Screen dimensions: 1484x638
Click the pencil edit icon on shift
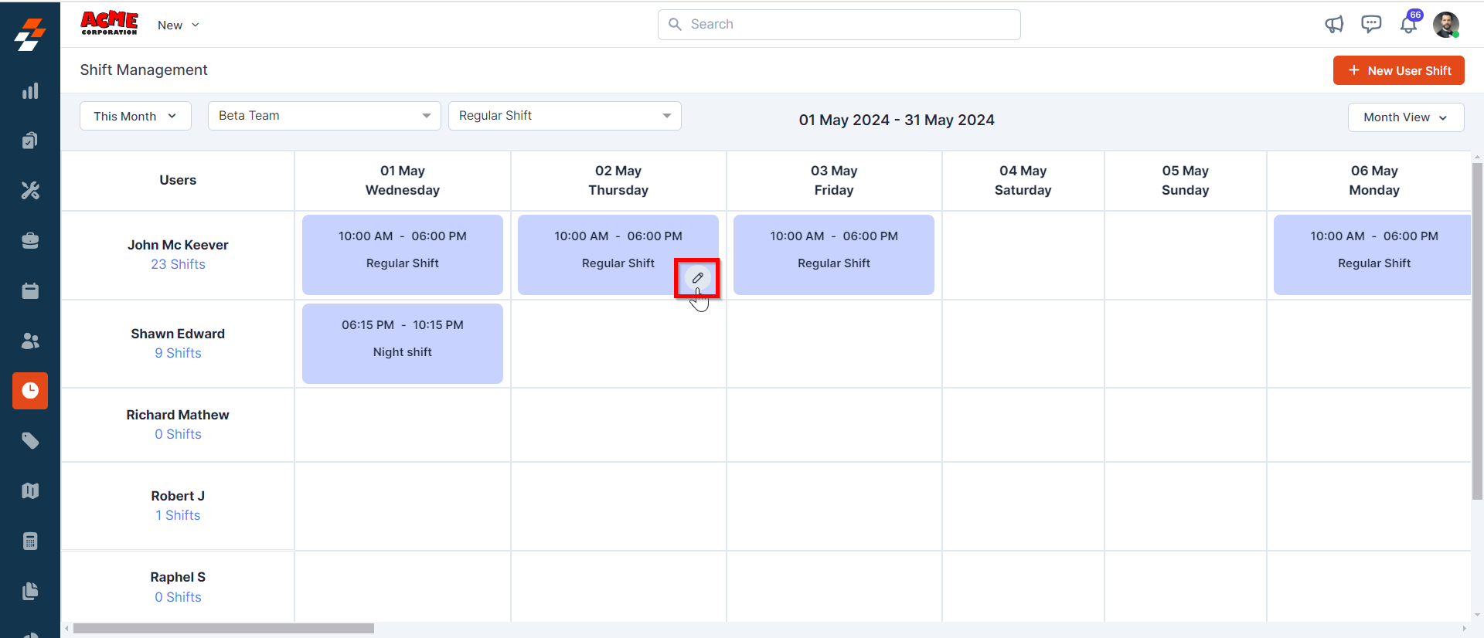(x=697, y=277)
